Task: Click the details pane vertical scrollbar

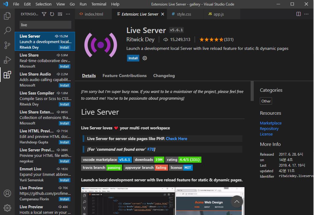Action: pyautogui.click(x=252, y=91)
